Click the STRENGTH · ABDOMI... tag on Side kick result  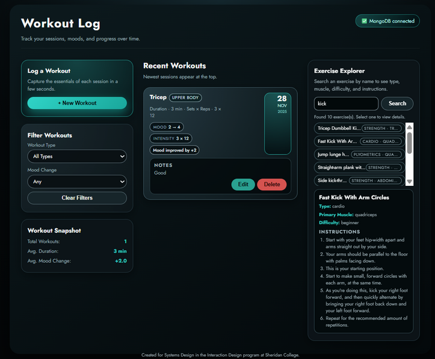click(x=375, y=180)
